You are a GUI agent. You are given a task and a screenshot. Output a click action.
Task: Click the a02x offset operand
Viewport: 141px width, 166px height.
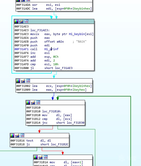[60, 42]
